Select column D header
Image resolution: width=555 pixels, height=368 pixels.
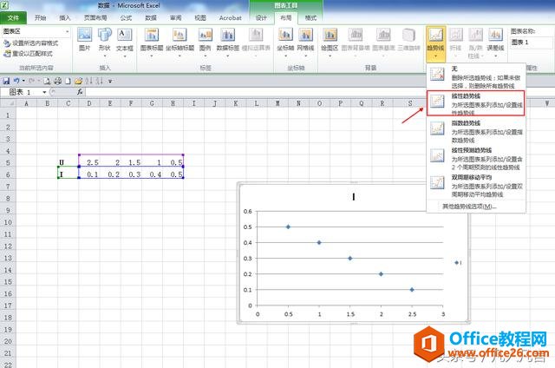[88, 103]
